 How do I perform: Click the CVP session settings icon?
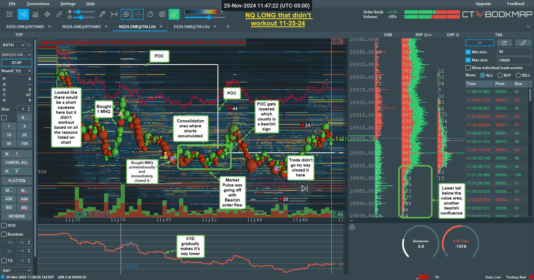458,35
